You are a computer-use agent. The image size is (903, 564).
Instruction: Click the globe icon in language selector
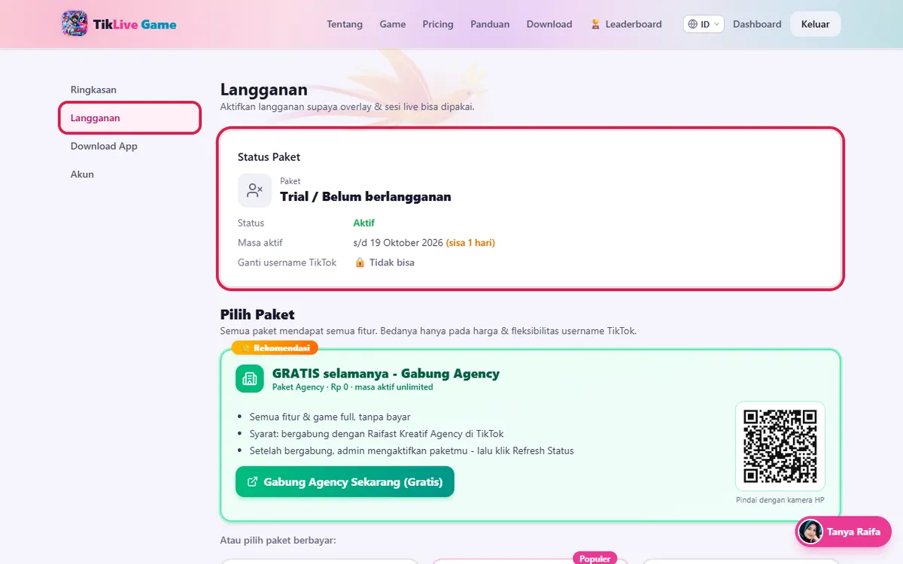coord(693,24)
